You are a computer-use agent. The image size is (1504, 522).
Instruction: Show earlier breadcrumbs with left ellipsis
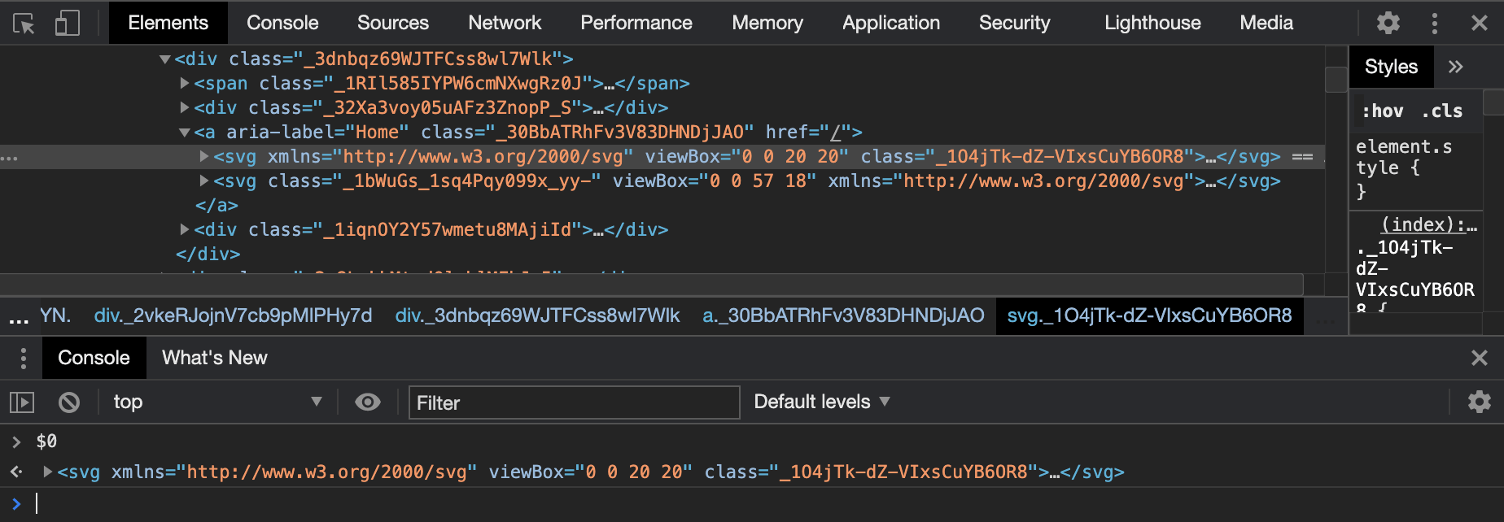18,319
